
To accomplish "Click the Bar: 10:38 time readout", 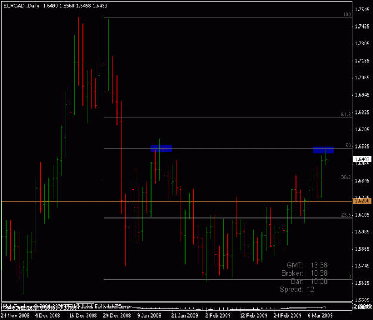I will (309, 281).
